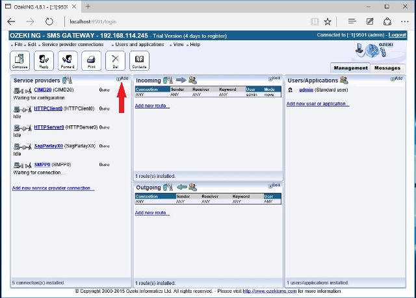The image size is (416, 298).
Task: Click the HTTPClient0 connection icon
Action: (23, 109)
